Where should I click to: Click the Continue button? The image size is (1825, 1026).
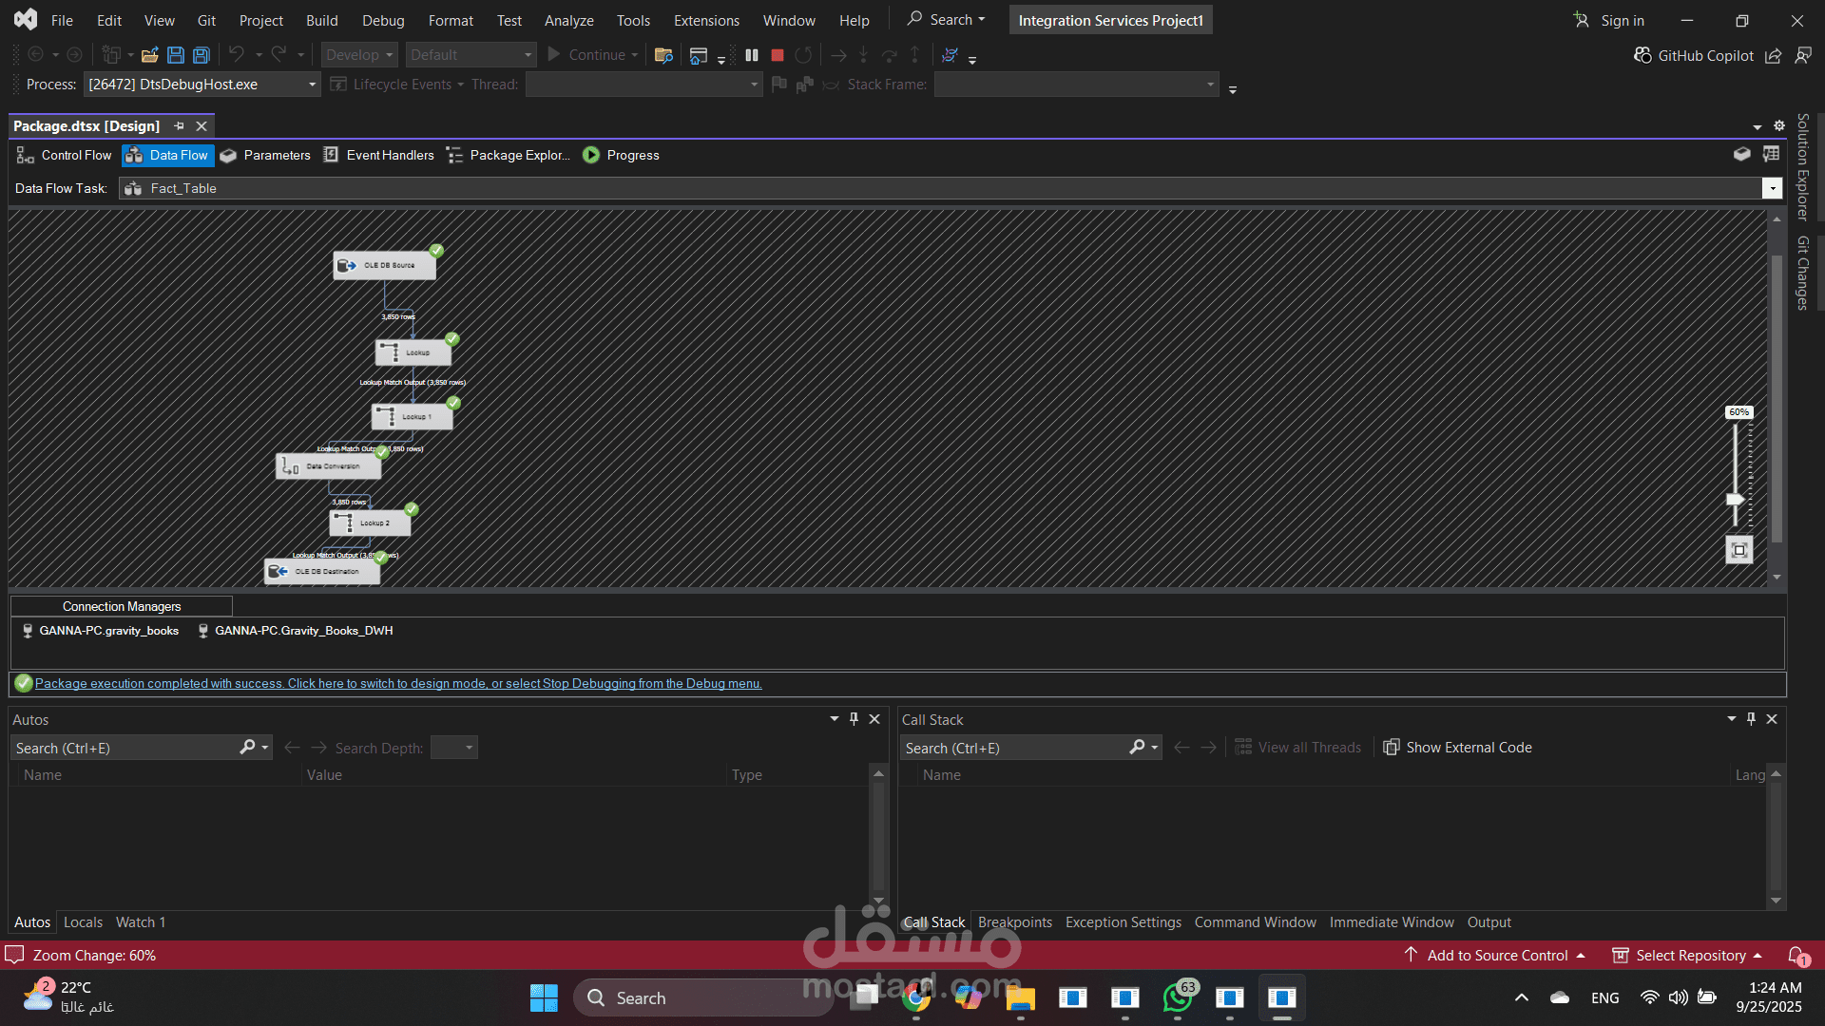point(586,55)
